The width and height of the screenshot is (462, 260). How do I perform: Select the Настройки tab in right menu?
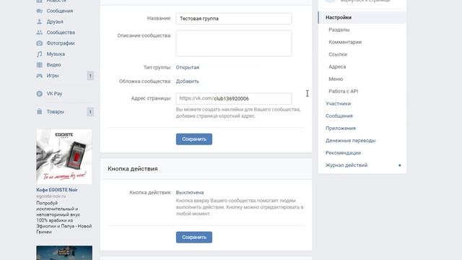point(362,17)
